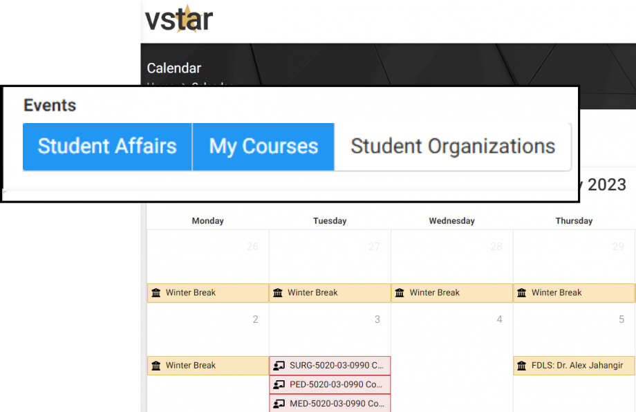Click day number 3 on Tuesday
636x412 pixels.
pos(377,319)
